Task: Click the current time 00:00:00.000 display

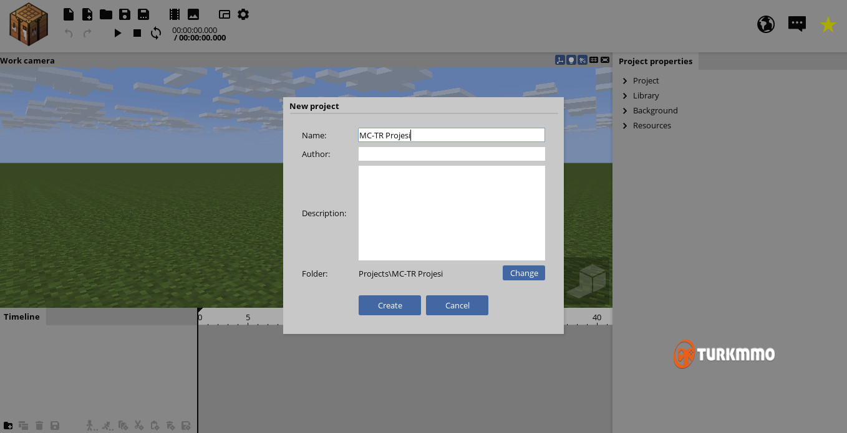Action: coord(195,30)
